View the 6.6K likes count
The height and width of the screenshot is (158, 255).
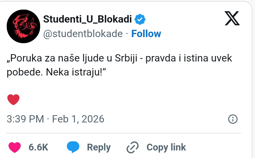click(x=38, y=147)
